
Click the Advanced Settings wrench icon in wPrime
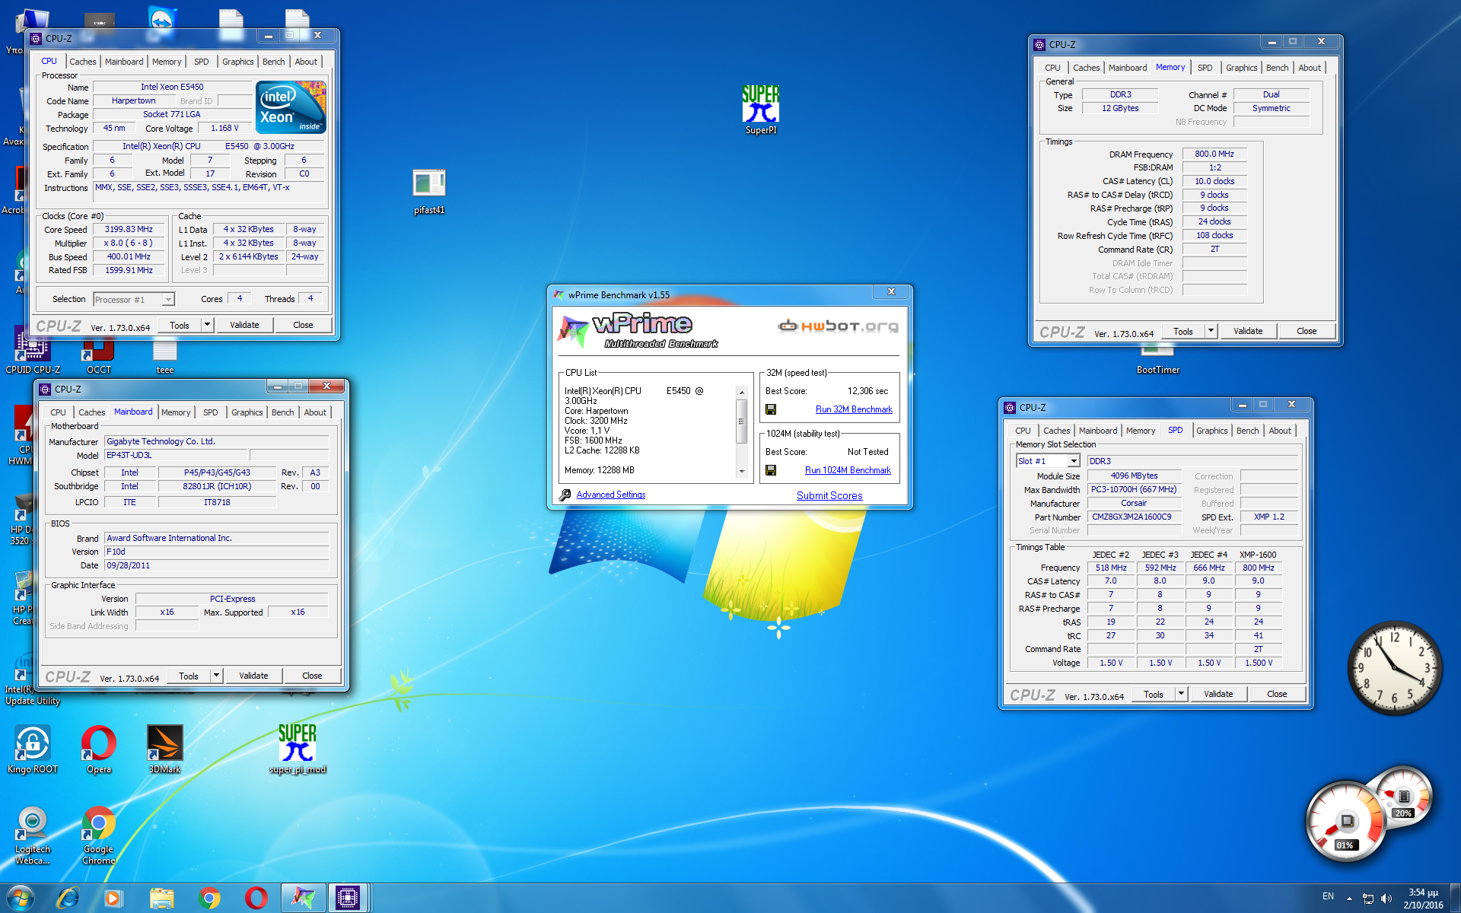point(565,495)
